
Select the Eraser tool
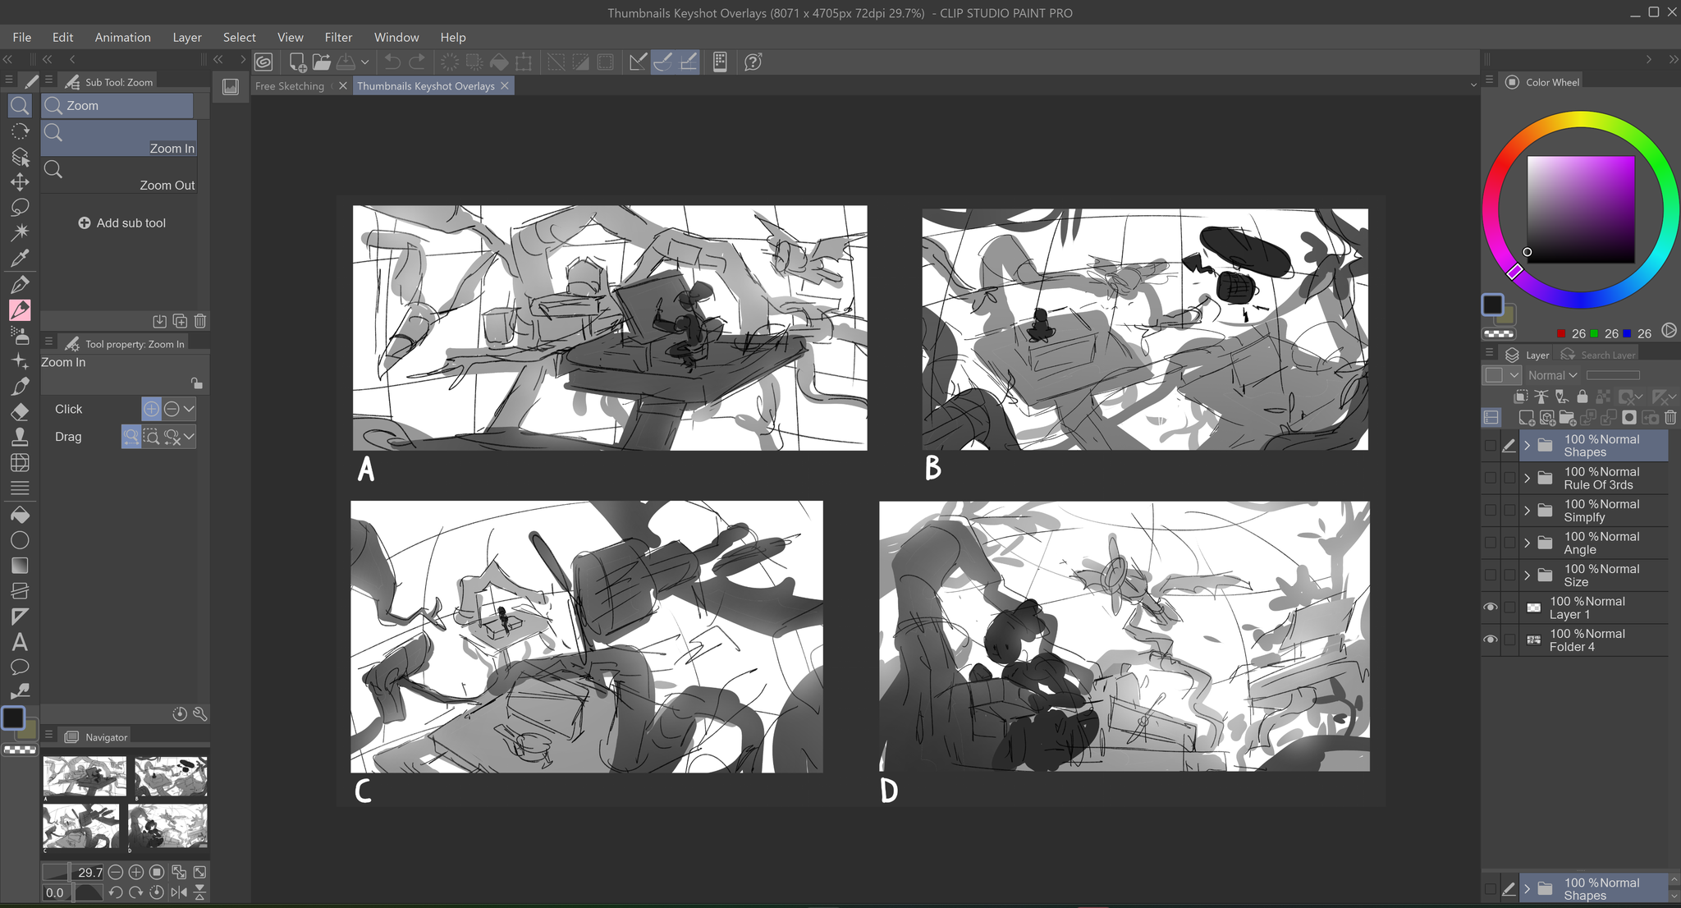coord(20,411)
